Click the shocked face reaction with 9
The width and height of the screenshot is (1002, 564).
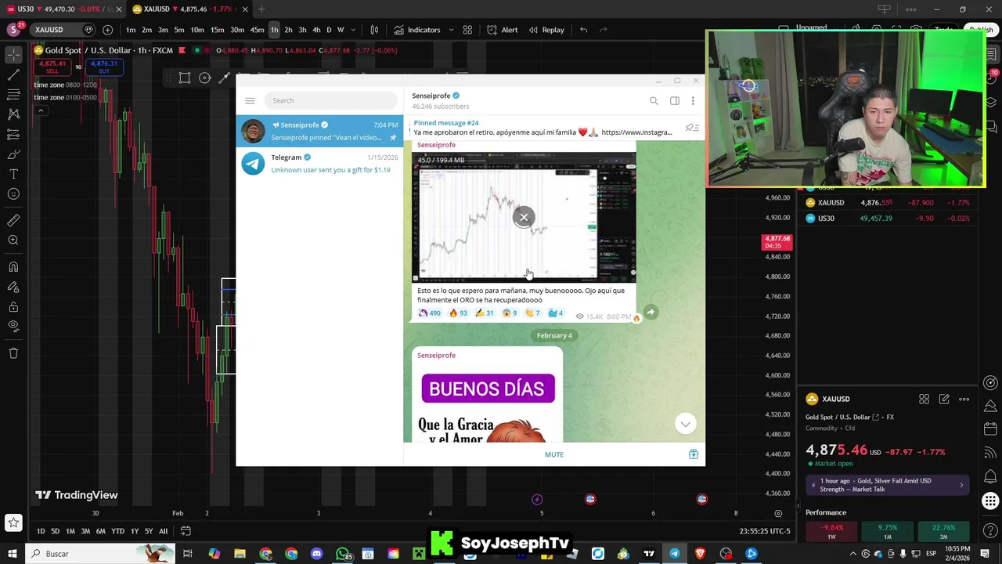tap(510, 313)
